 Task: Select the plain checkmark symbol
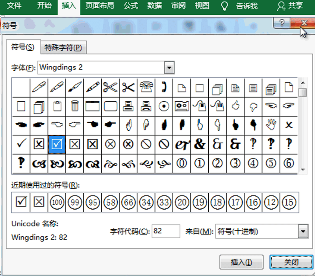pos(21,144)
